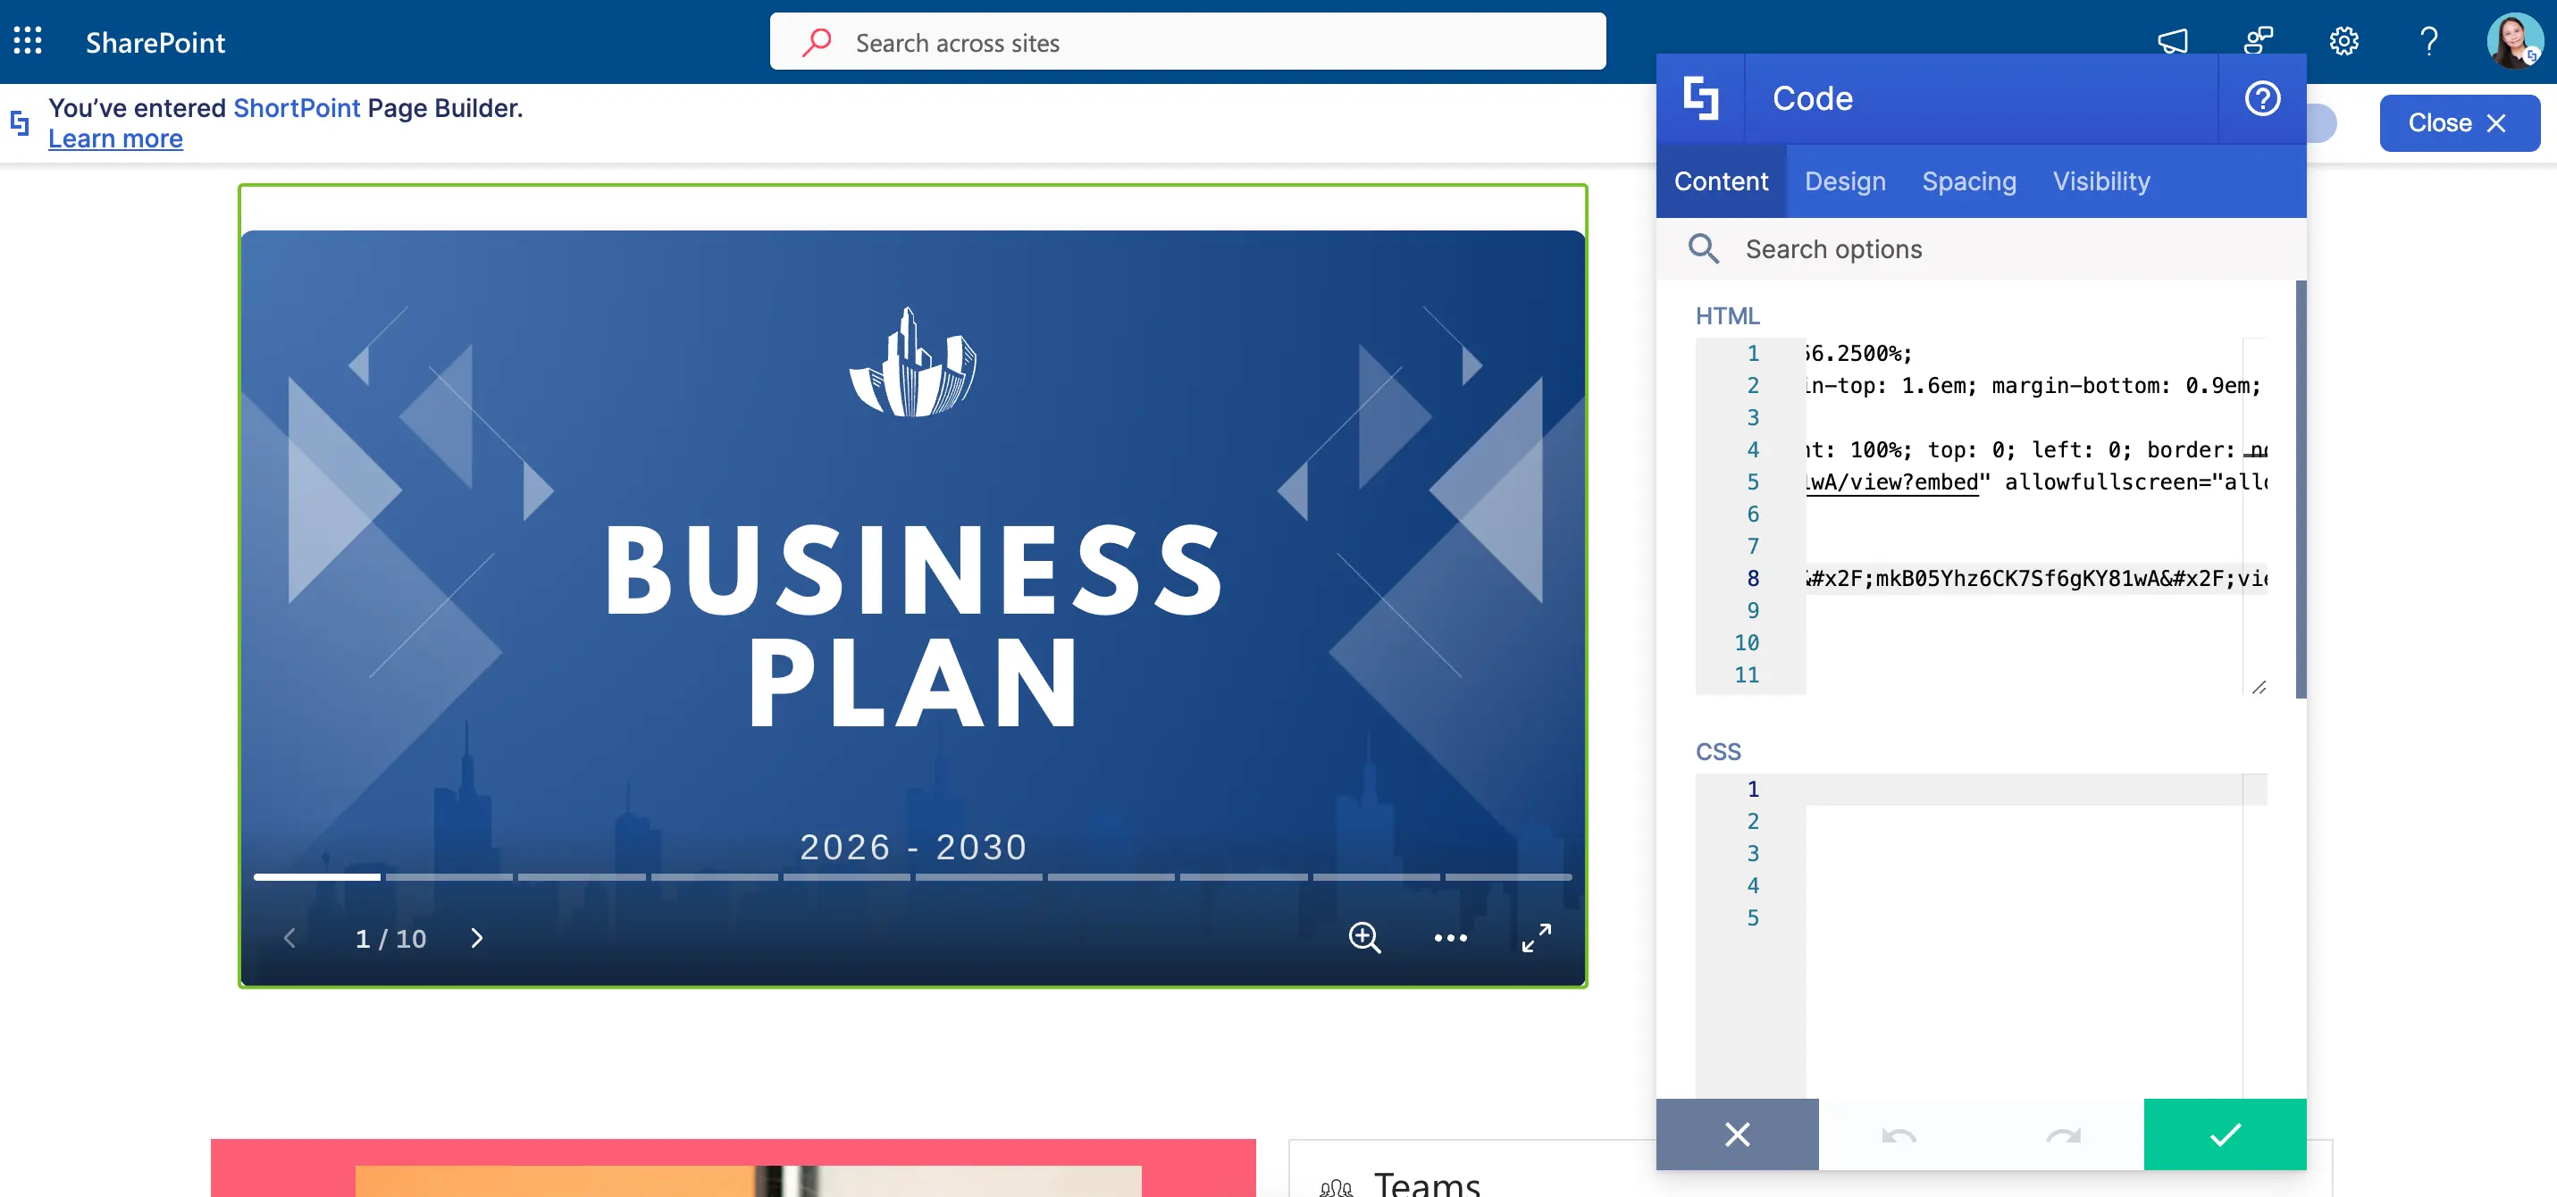Click line 8 in the HTML editor
Viewport: 2557px width, 1197px height.
pyautogui.click(x=2035, y=578)
